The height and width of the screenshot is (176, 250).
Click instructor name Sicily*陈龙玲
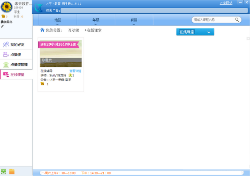58,75
